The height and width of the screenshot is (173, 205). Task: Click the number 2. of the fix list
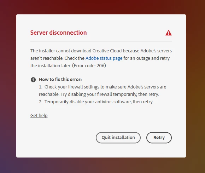(x=41, y=102)
